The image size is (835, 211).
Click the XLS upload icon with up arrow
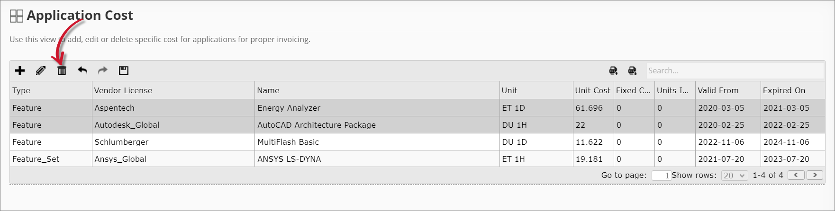[613, 70]
